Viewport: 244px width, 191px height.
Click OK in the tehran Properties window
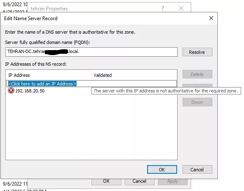(106, 182)
